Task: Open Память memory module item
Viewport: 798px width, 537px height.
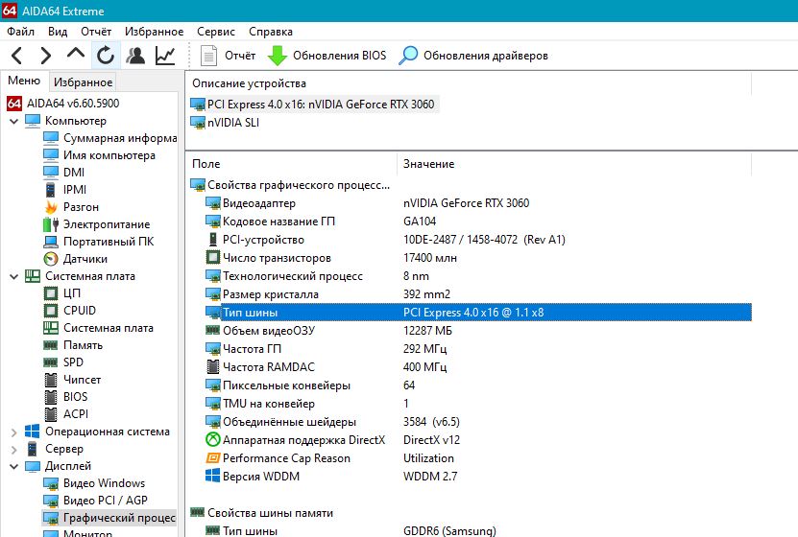Action: coord(73,345)
